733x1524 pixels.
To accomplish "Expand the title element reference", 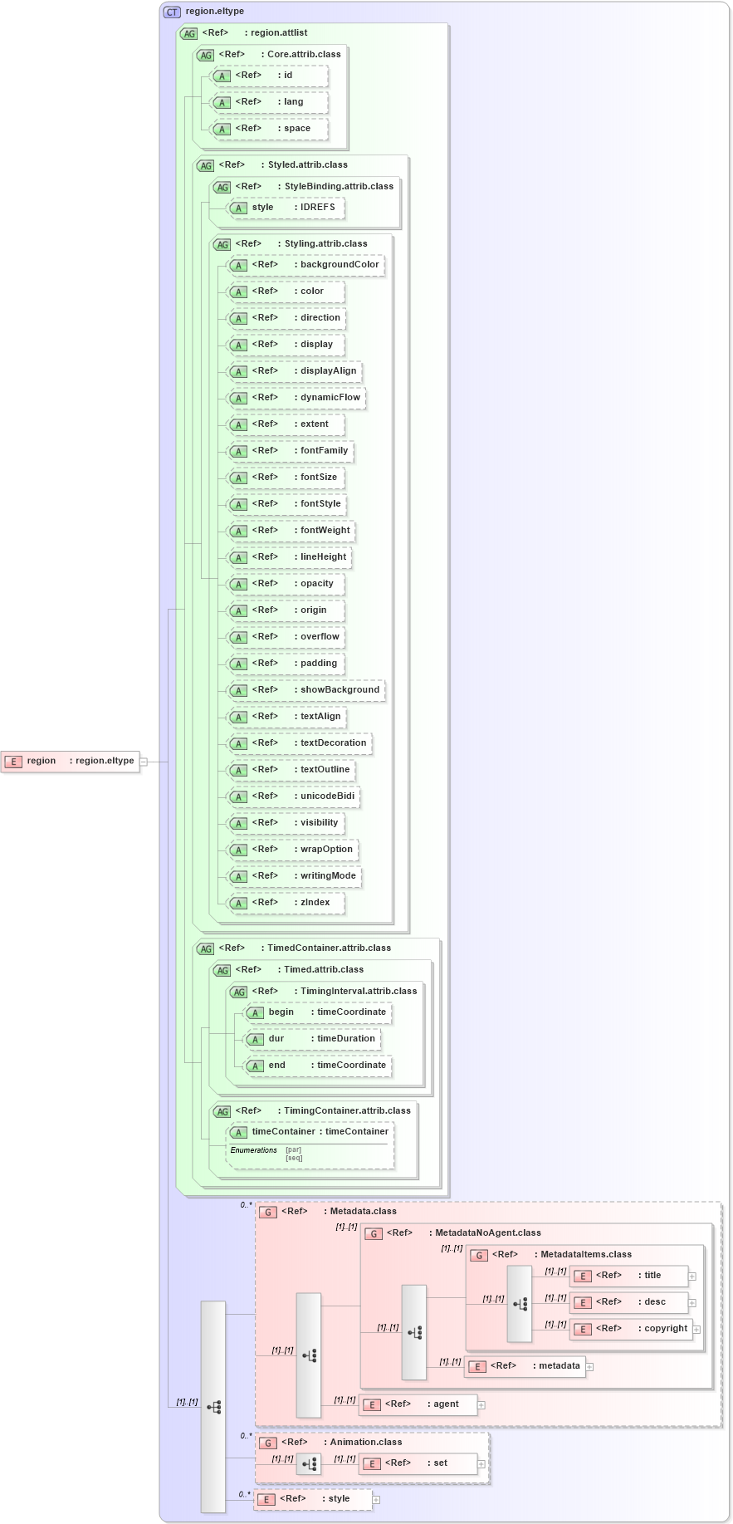I will [x=692, y=1277].
